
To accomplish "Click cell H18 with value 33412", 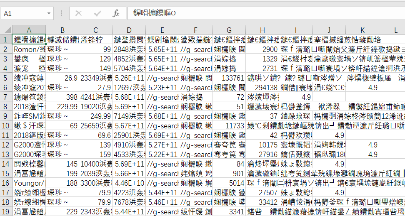I will 262,202.
